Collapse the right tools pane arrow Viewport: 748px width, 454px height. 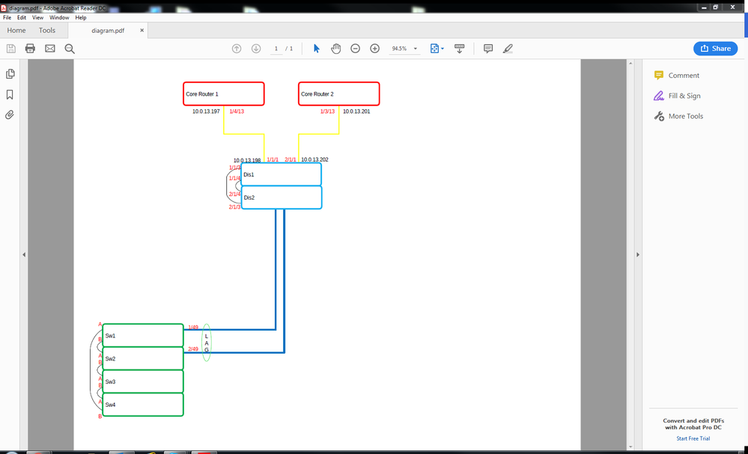637,255
